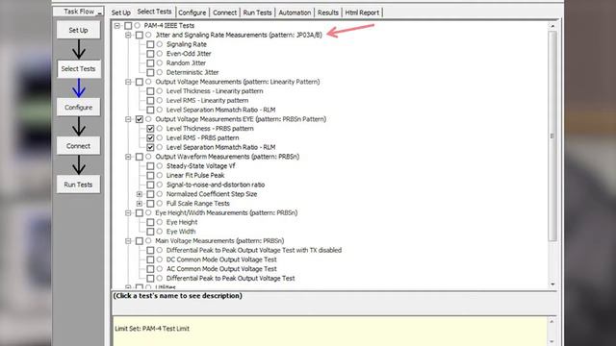Click the test tree scroll up arrow
Screen dimensions: 616x346
[x=552, y=26]
